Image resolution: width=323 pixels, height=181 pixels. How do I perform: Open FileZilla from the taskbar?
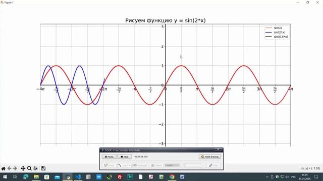coord(120,177)
